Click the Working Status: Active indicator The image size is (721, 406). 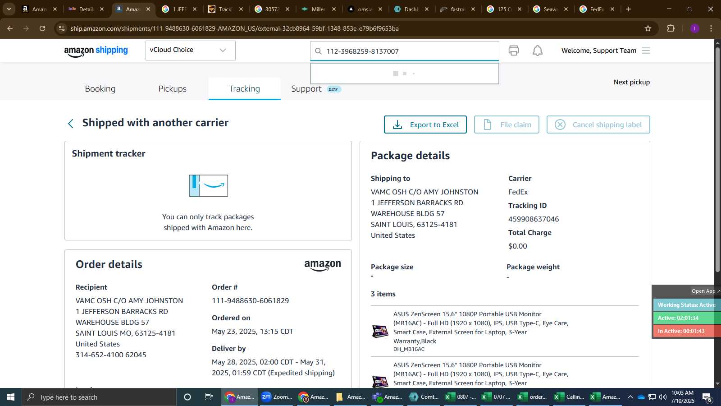(686, 305)
